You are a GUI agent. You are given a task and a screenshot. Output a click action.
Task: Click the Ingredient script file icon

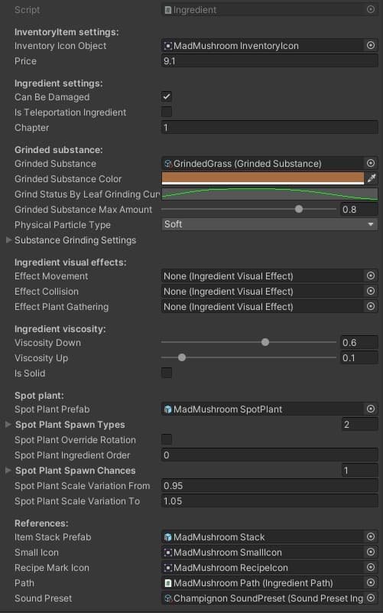168,10
